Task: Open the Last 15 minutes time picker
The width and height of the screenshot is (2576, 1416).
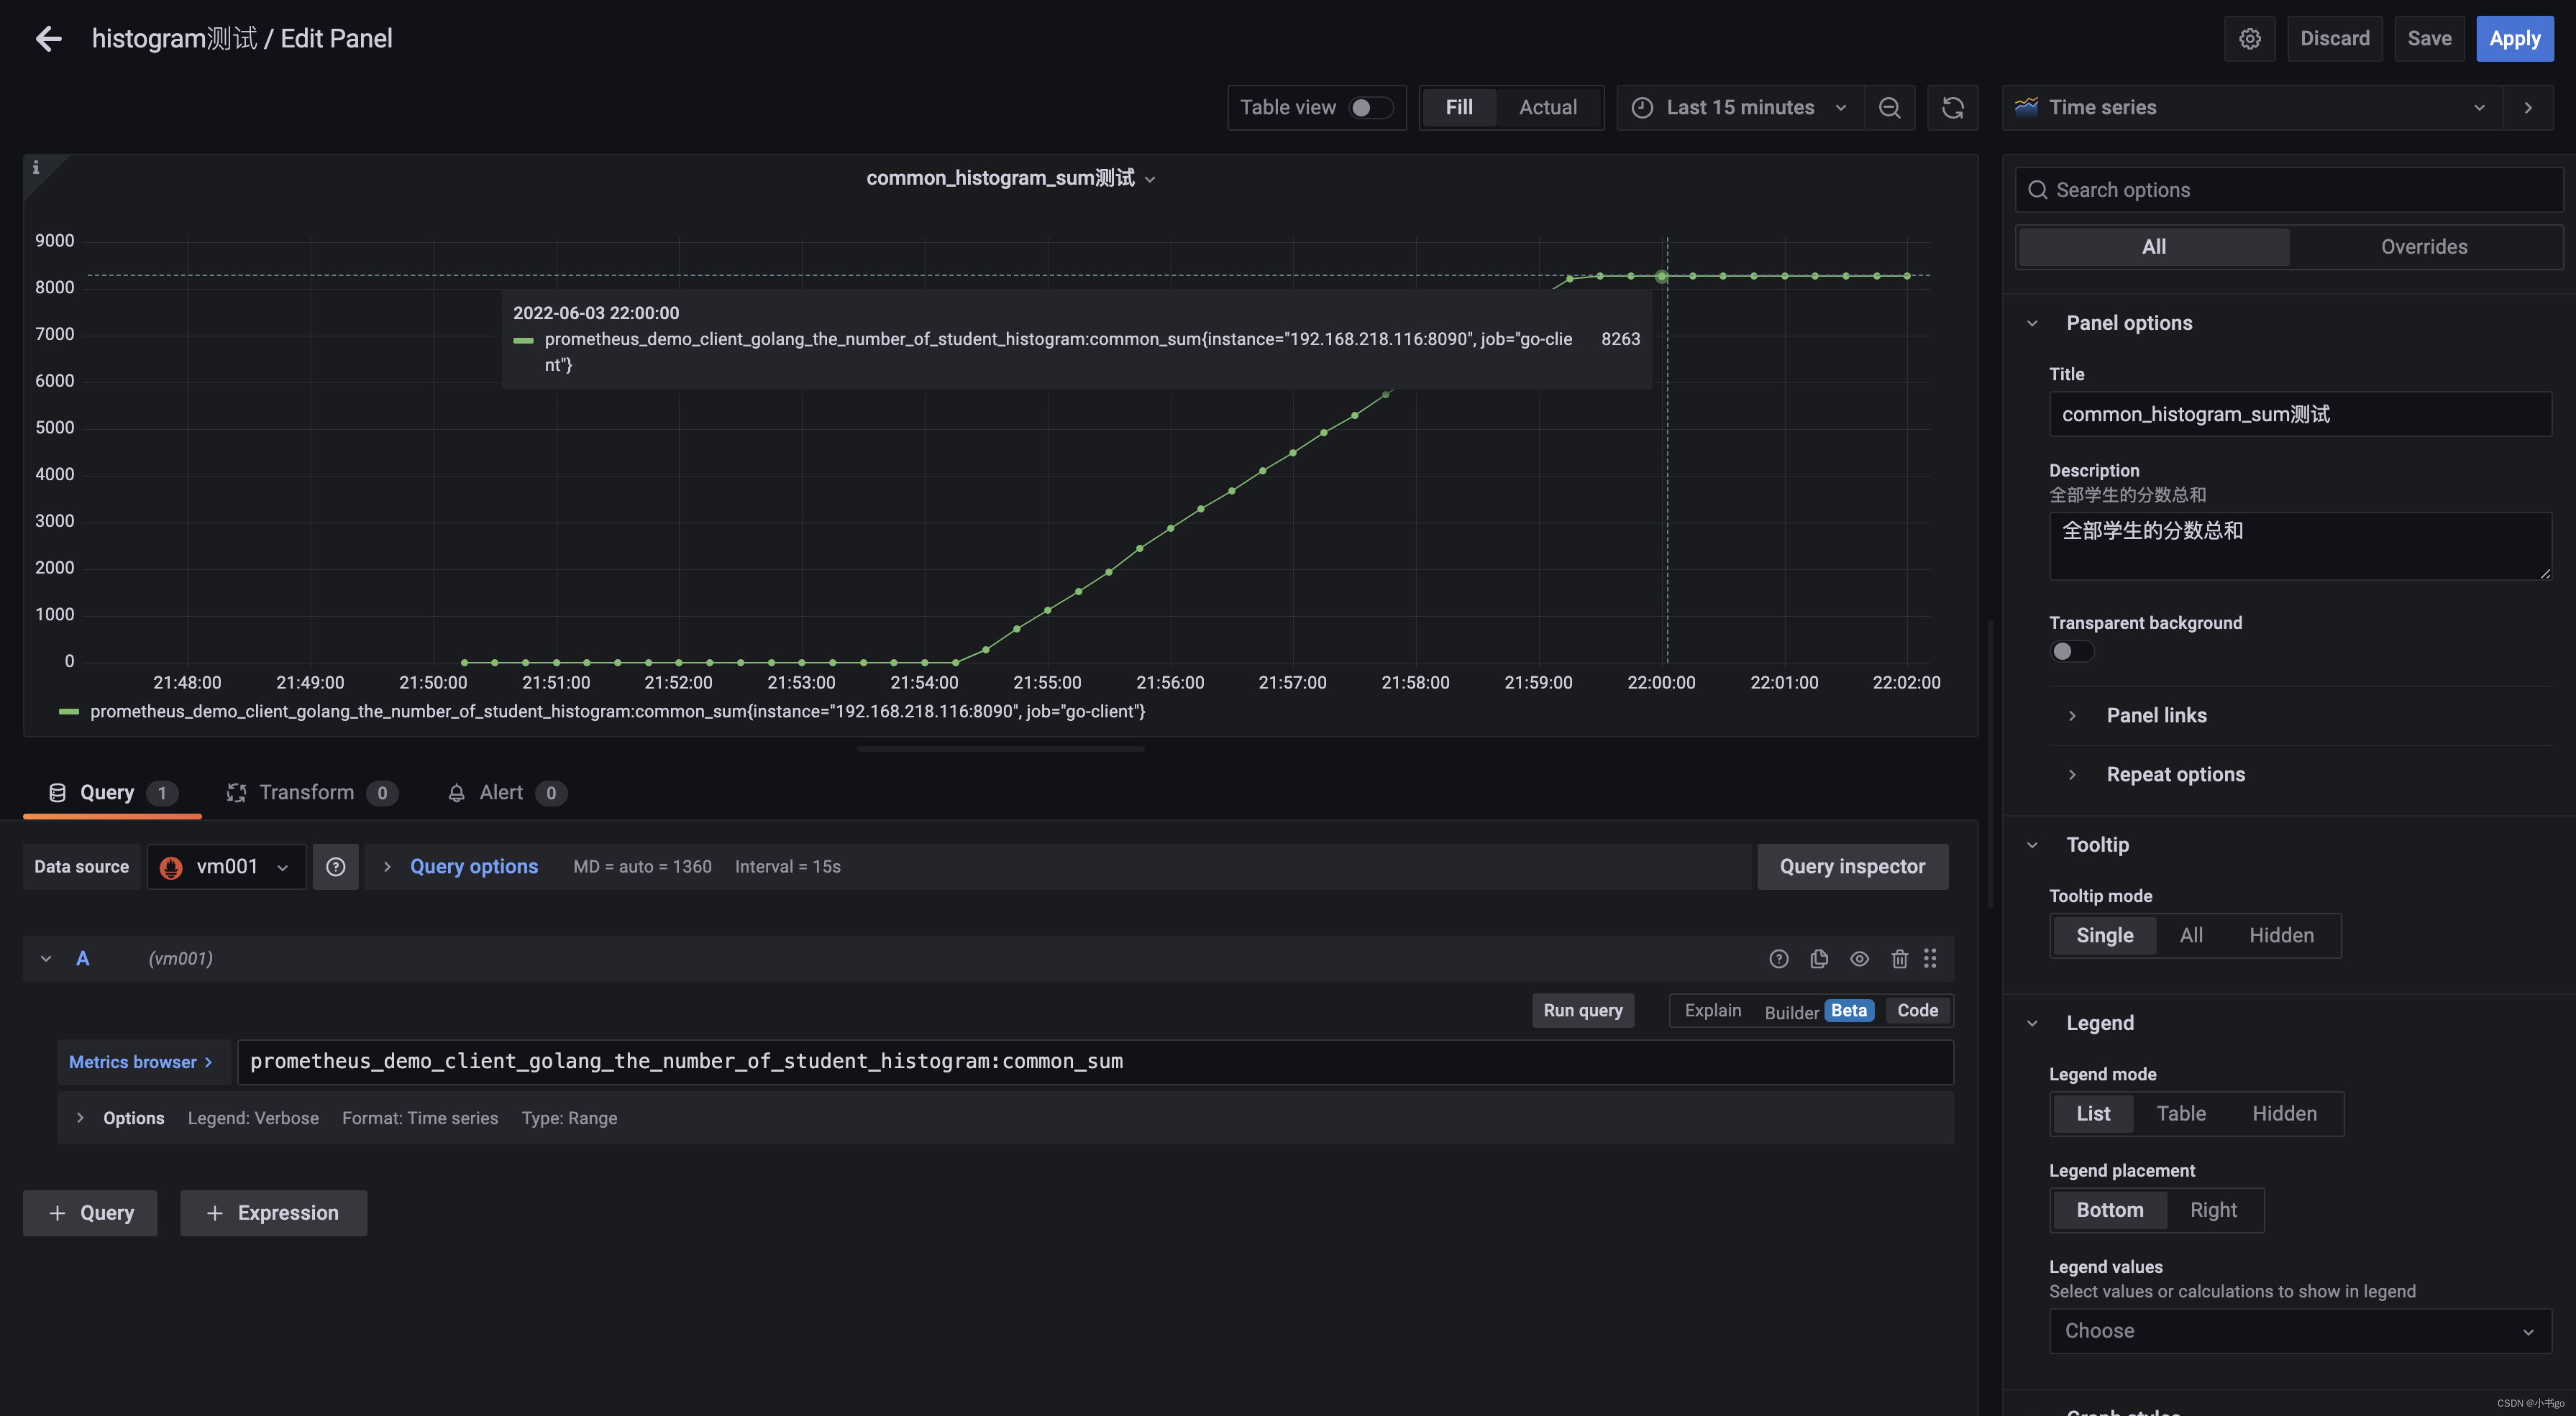Action: click(x=1740, y=107)
